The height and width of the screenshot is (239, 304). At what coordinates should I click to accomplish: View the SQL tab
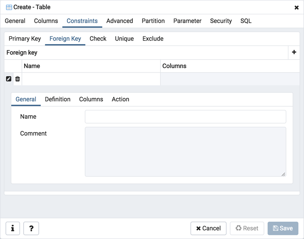coord(246,21)
